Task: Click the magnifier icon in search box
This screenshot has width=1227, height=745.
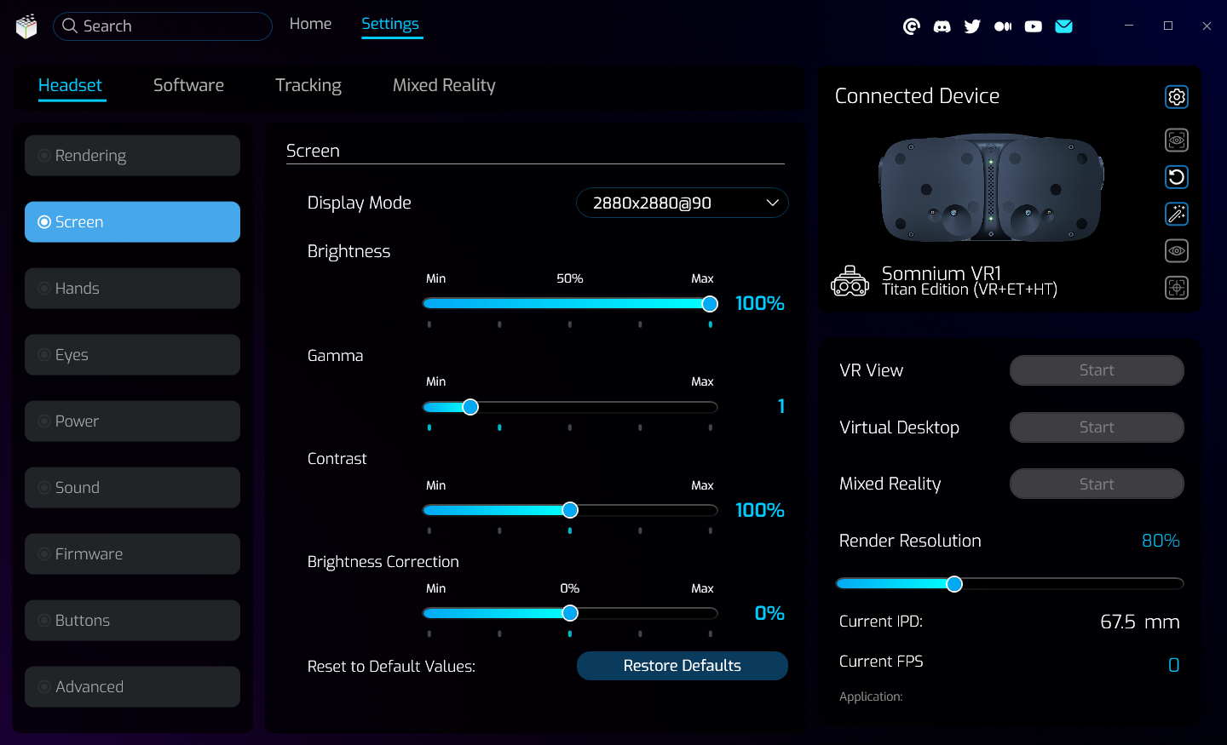Action: [70, 26]
